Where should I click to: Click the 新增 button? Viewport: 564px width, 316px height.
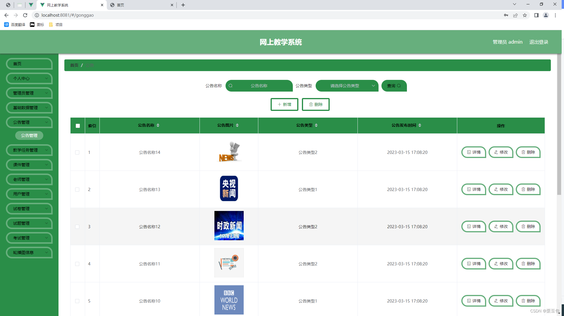pos(284,104)
